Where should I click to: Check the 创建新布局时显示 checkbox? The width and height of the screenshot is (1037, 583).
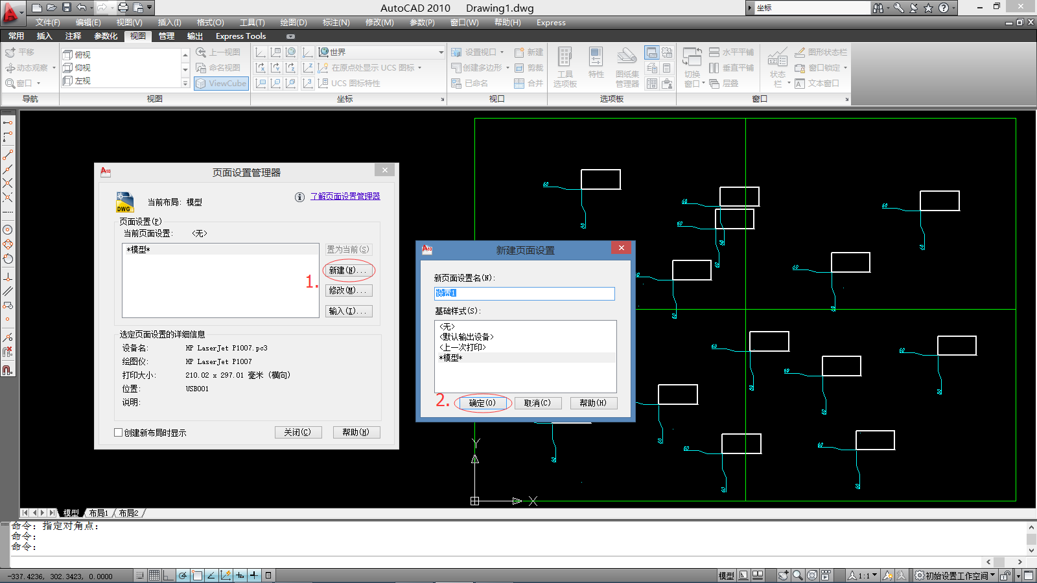pos(119,433)
